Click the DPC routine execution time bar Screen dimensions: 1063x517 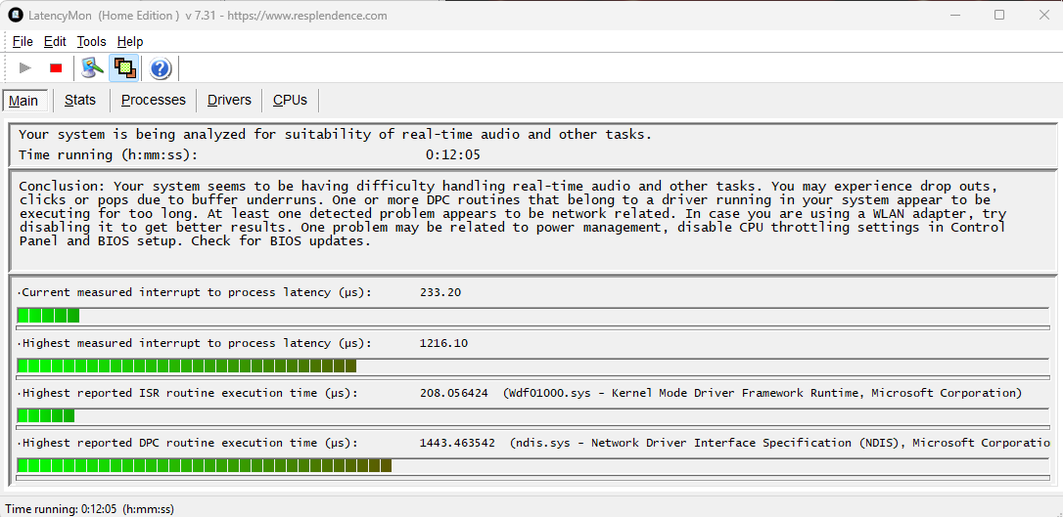point(532,465)
